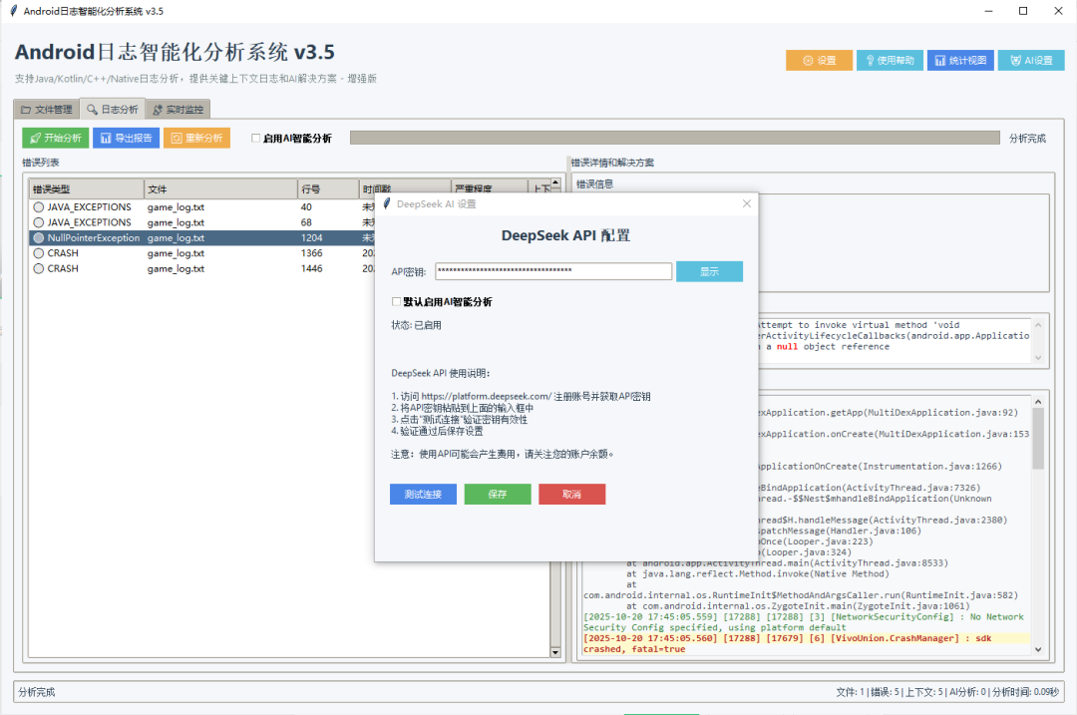The width and height of the screenshot is (1077, 715).
Task: Click stack trace scrollbar up arrow
Action: 1038,401
